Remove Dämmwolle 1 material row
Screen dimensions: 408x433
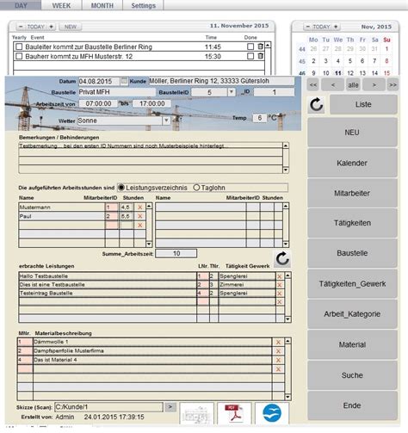278,342
